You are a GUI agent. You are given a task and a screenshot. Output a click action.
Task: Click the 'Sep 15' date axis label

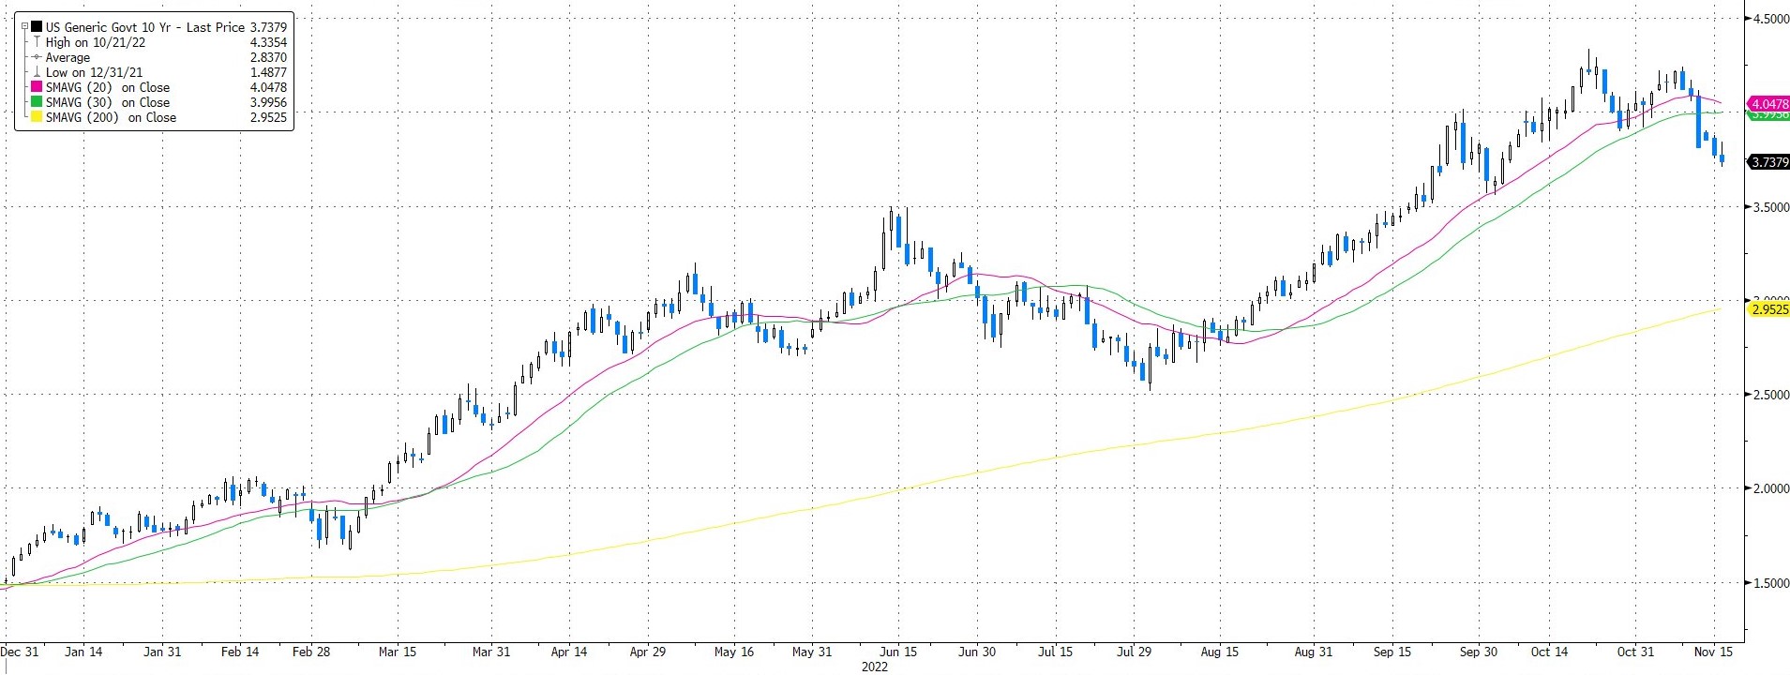[1391, 652]
